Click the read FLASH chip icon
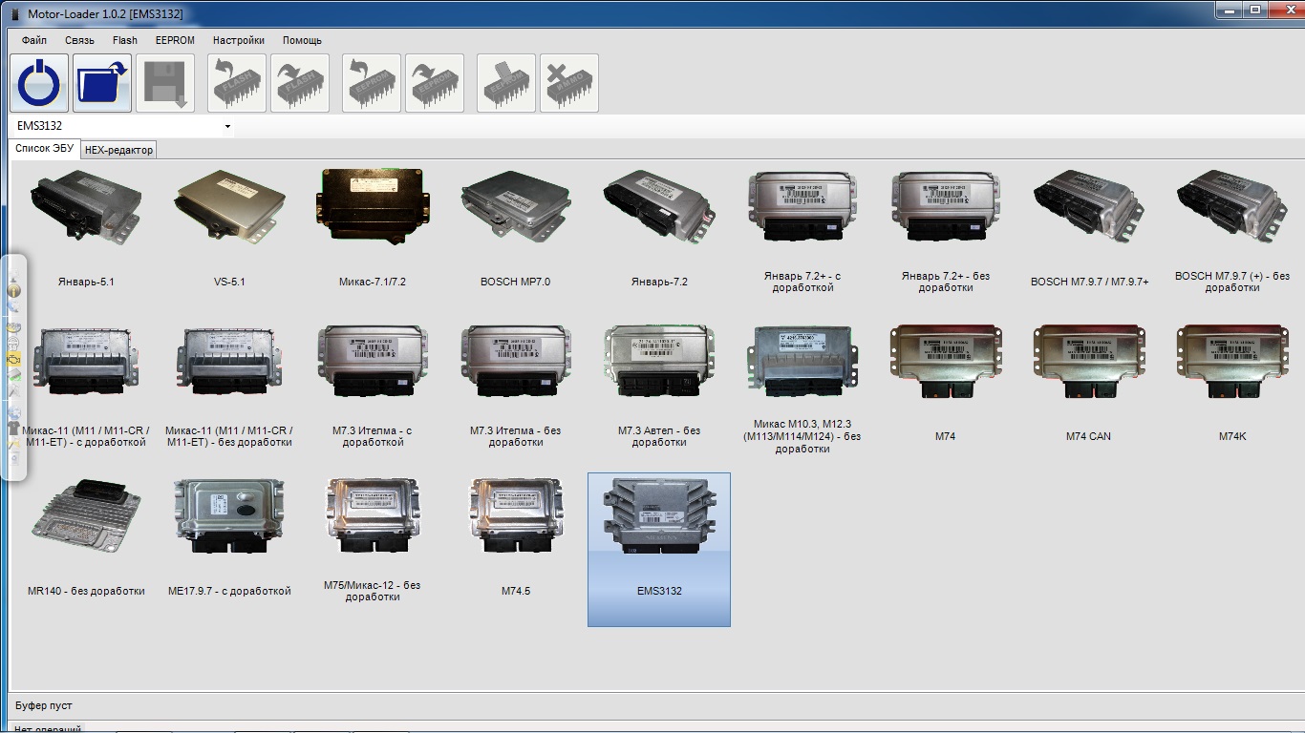Image resolution: width=1305 pixels, height=733 pixels. pyautogui.click(x=237, y=83)
